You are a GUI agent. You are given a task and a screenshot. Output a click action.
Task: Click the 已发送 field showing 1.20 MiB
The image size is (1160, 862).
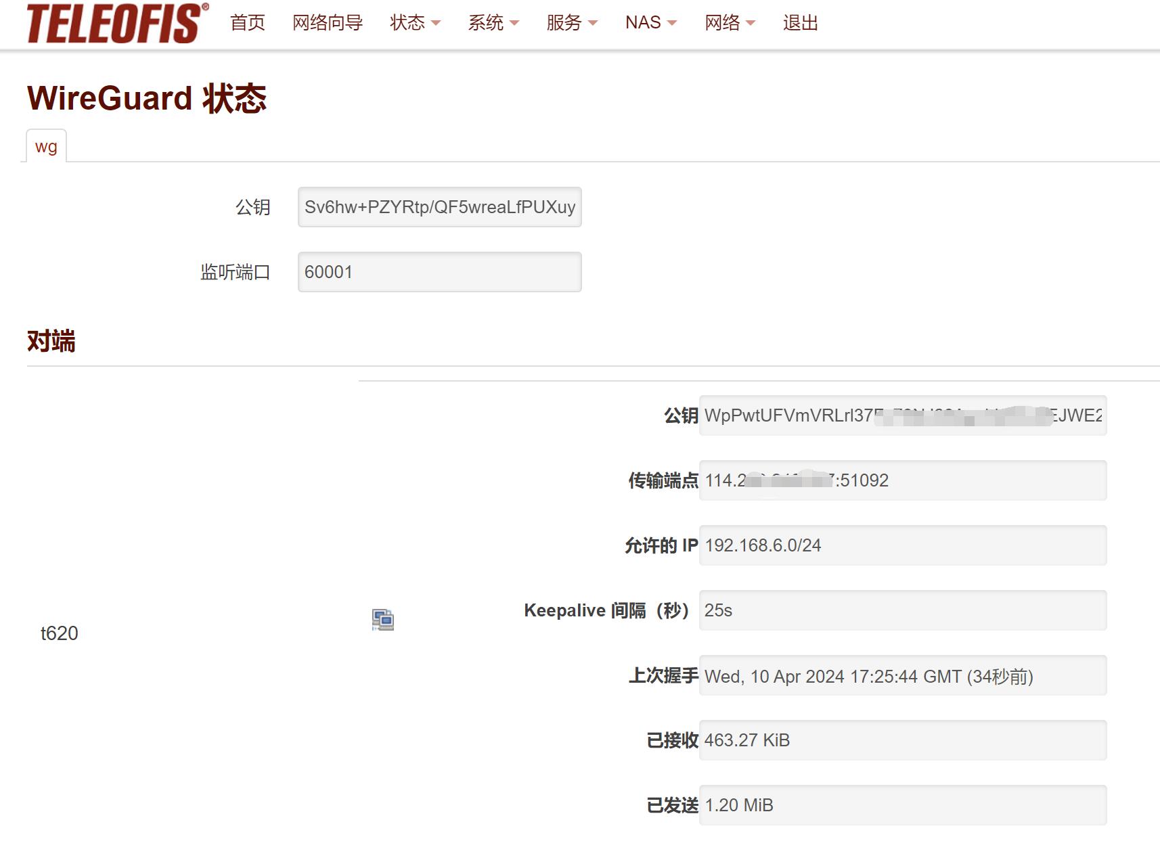click(x=902, y=805)
